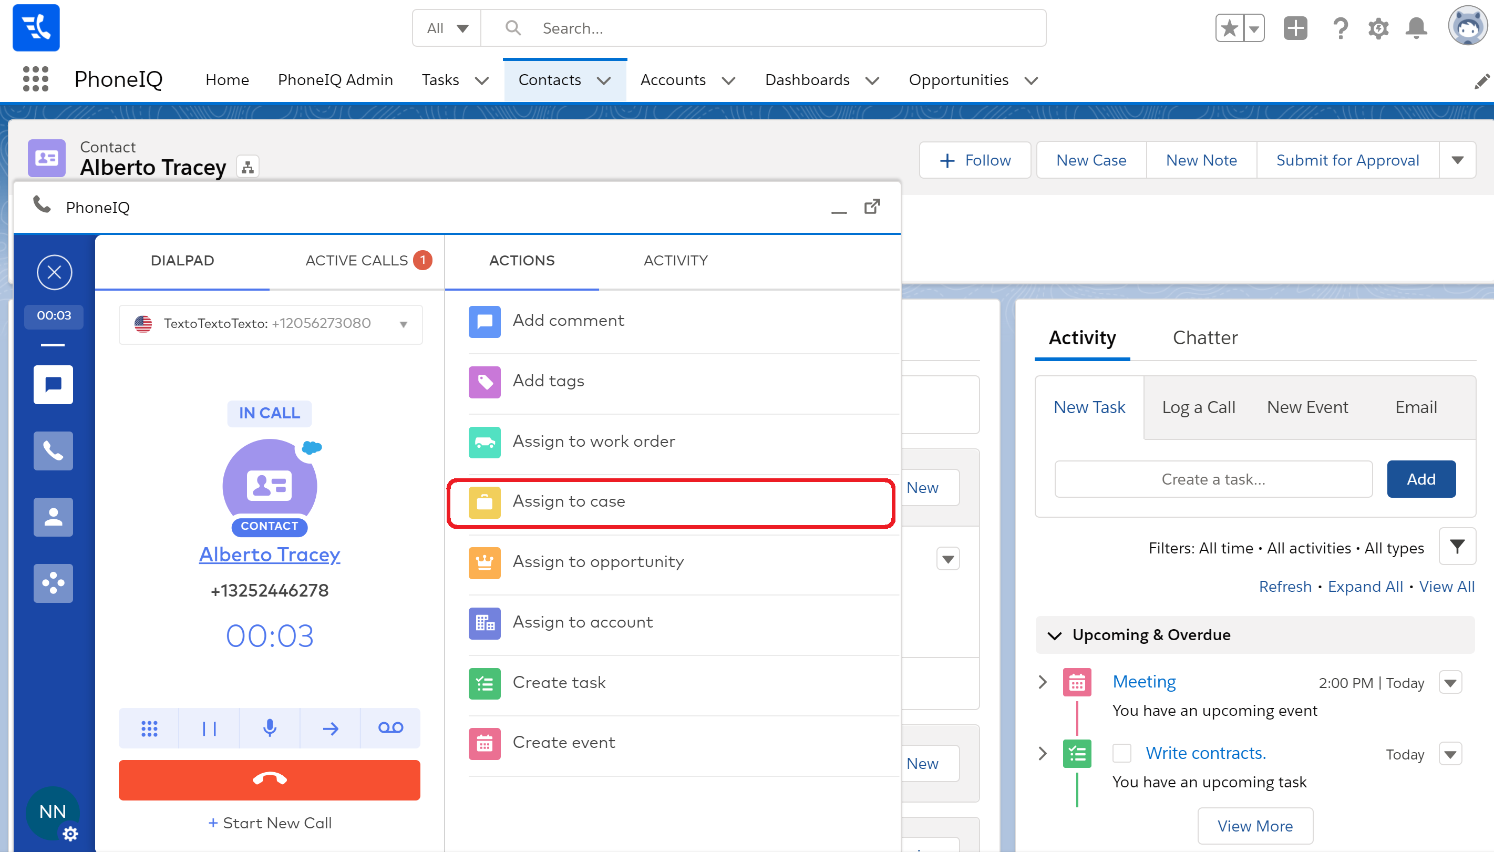This screenshot has width=1494, height=852.
Task: Open the in-call keypad icon
Action: coord(149,728)
